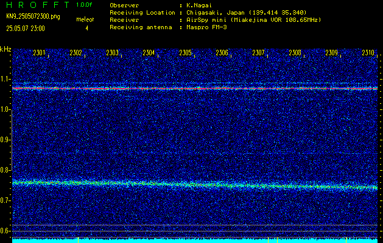The height and width of the screenshot is (243, 383).
Task: Jump to the 2303 time marker
Action: (113, 53)
